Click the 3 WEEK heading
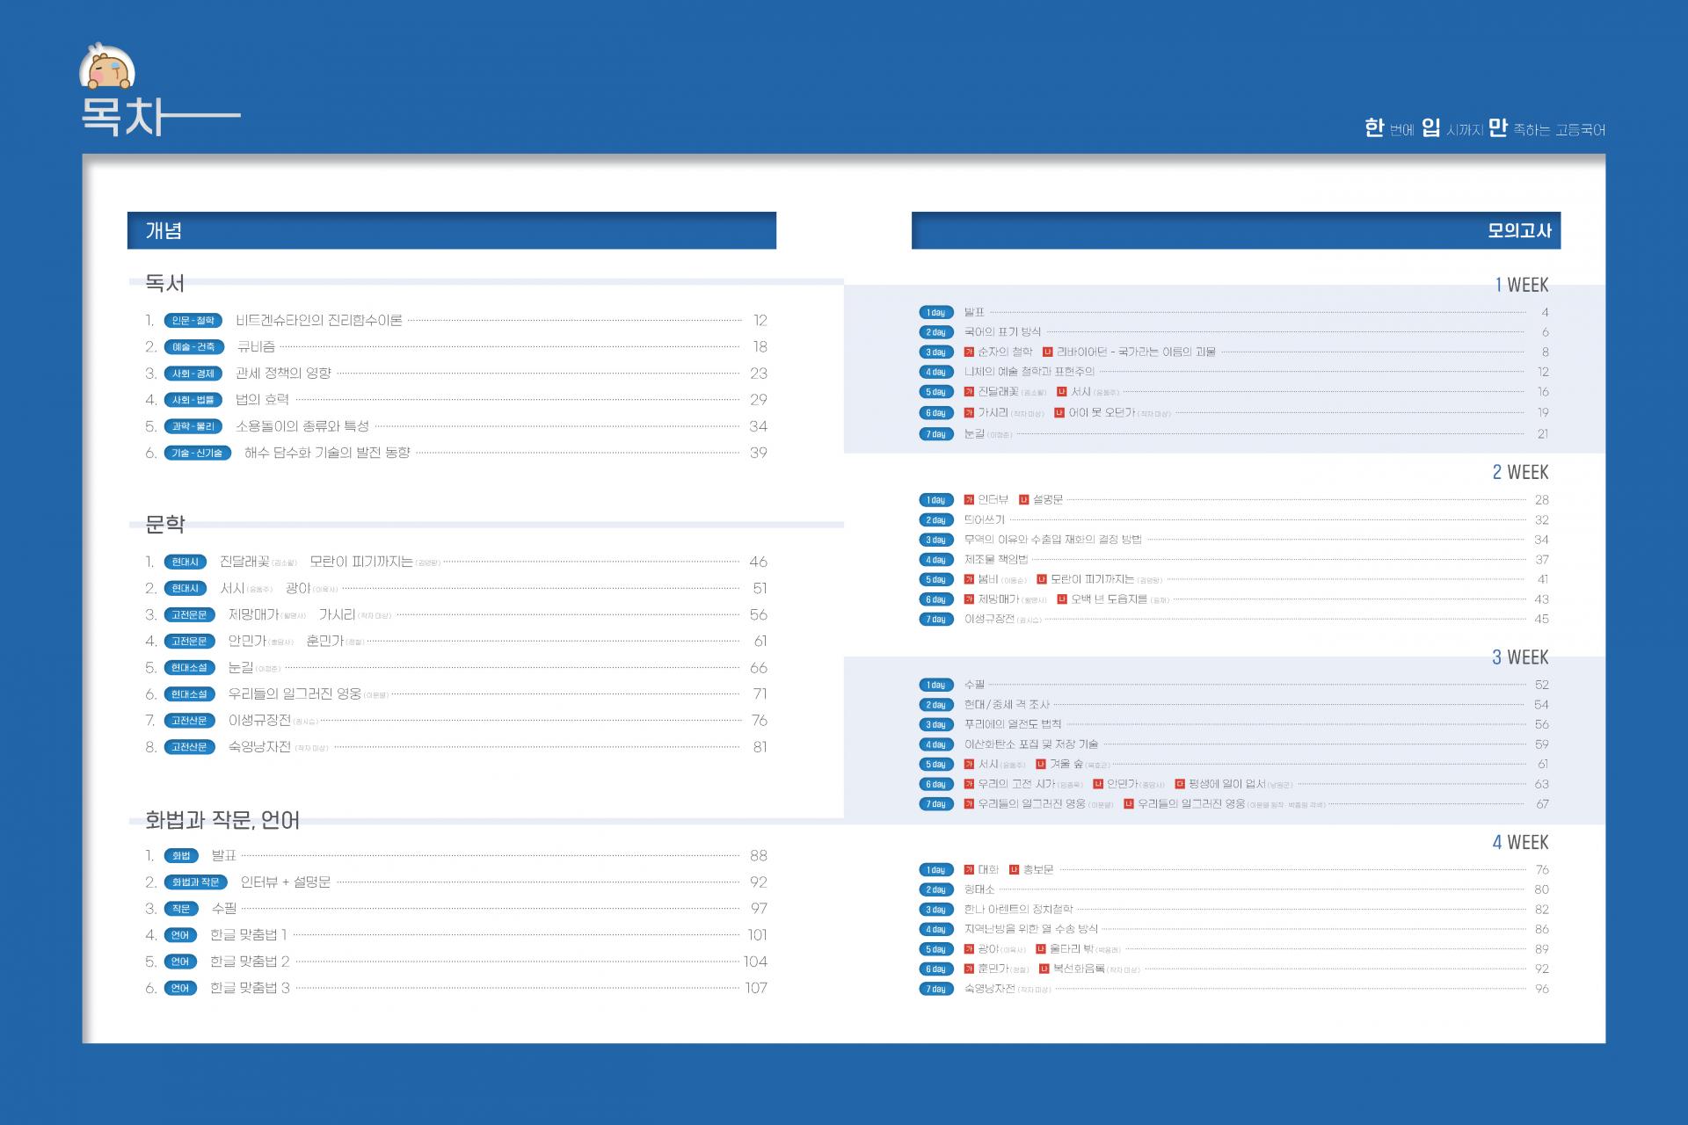 pyautogui.click(x=1519, y=657)
